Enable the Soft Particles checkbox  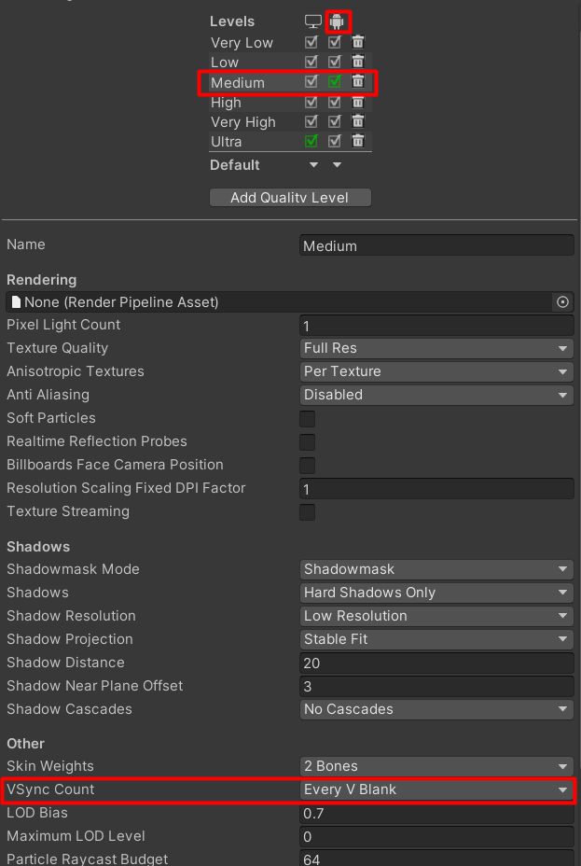307,419
